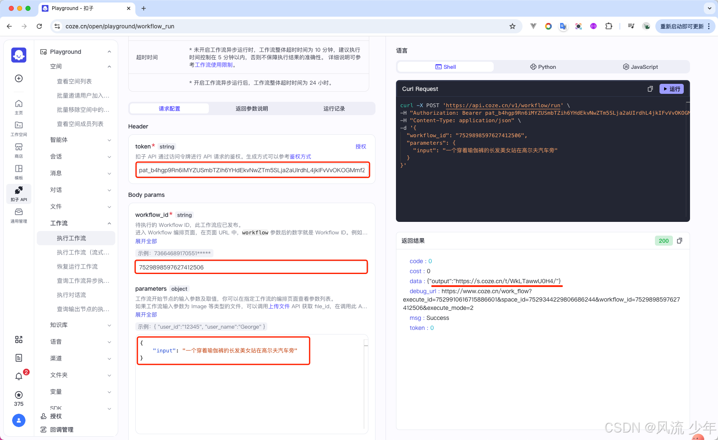Click 展开全部 under workflow_id description
This screenshot has width=718, height=440.
146,241
